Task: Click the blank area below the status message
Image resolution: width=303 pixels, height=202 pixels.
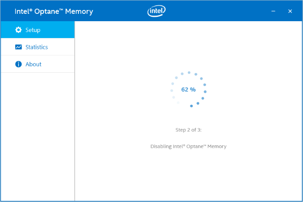Action: tap(188, 177)
